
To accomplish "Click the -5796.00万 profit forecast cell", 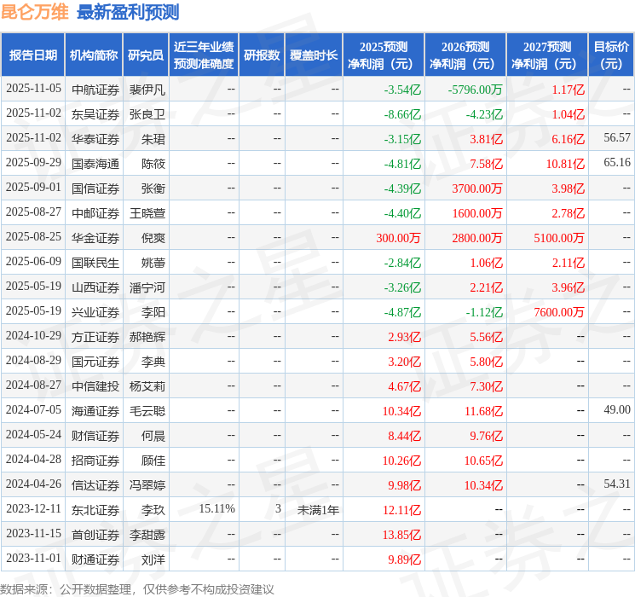I will 476,89.
